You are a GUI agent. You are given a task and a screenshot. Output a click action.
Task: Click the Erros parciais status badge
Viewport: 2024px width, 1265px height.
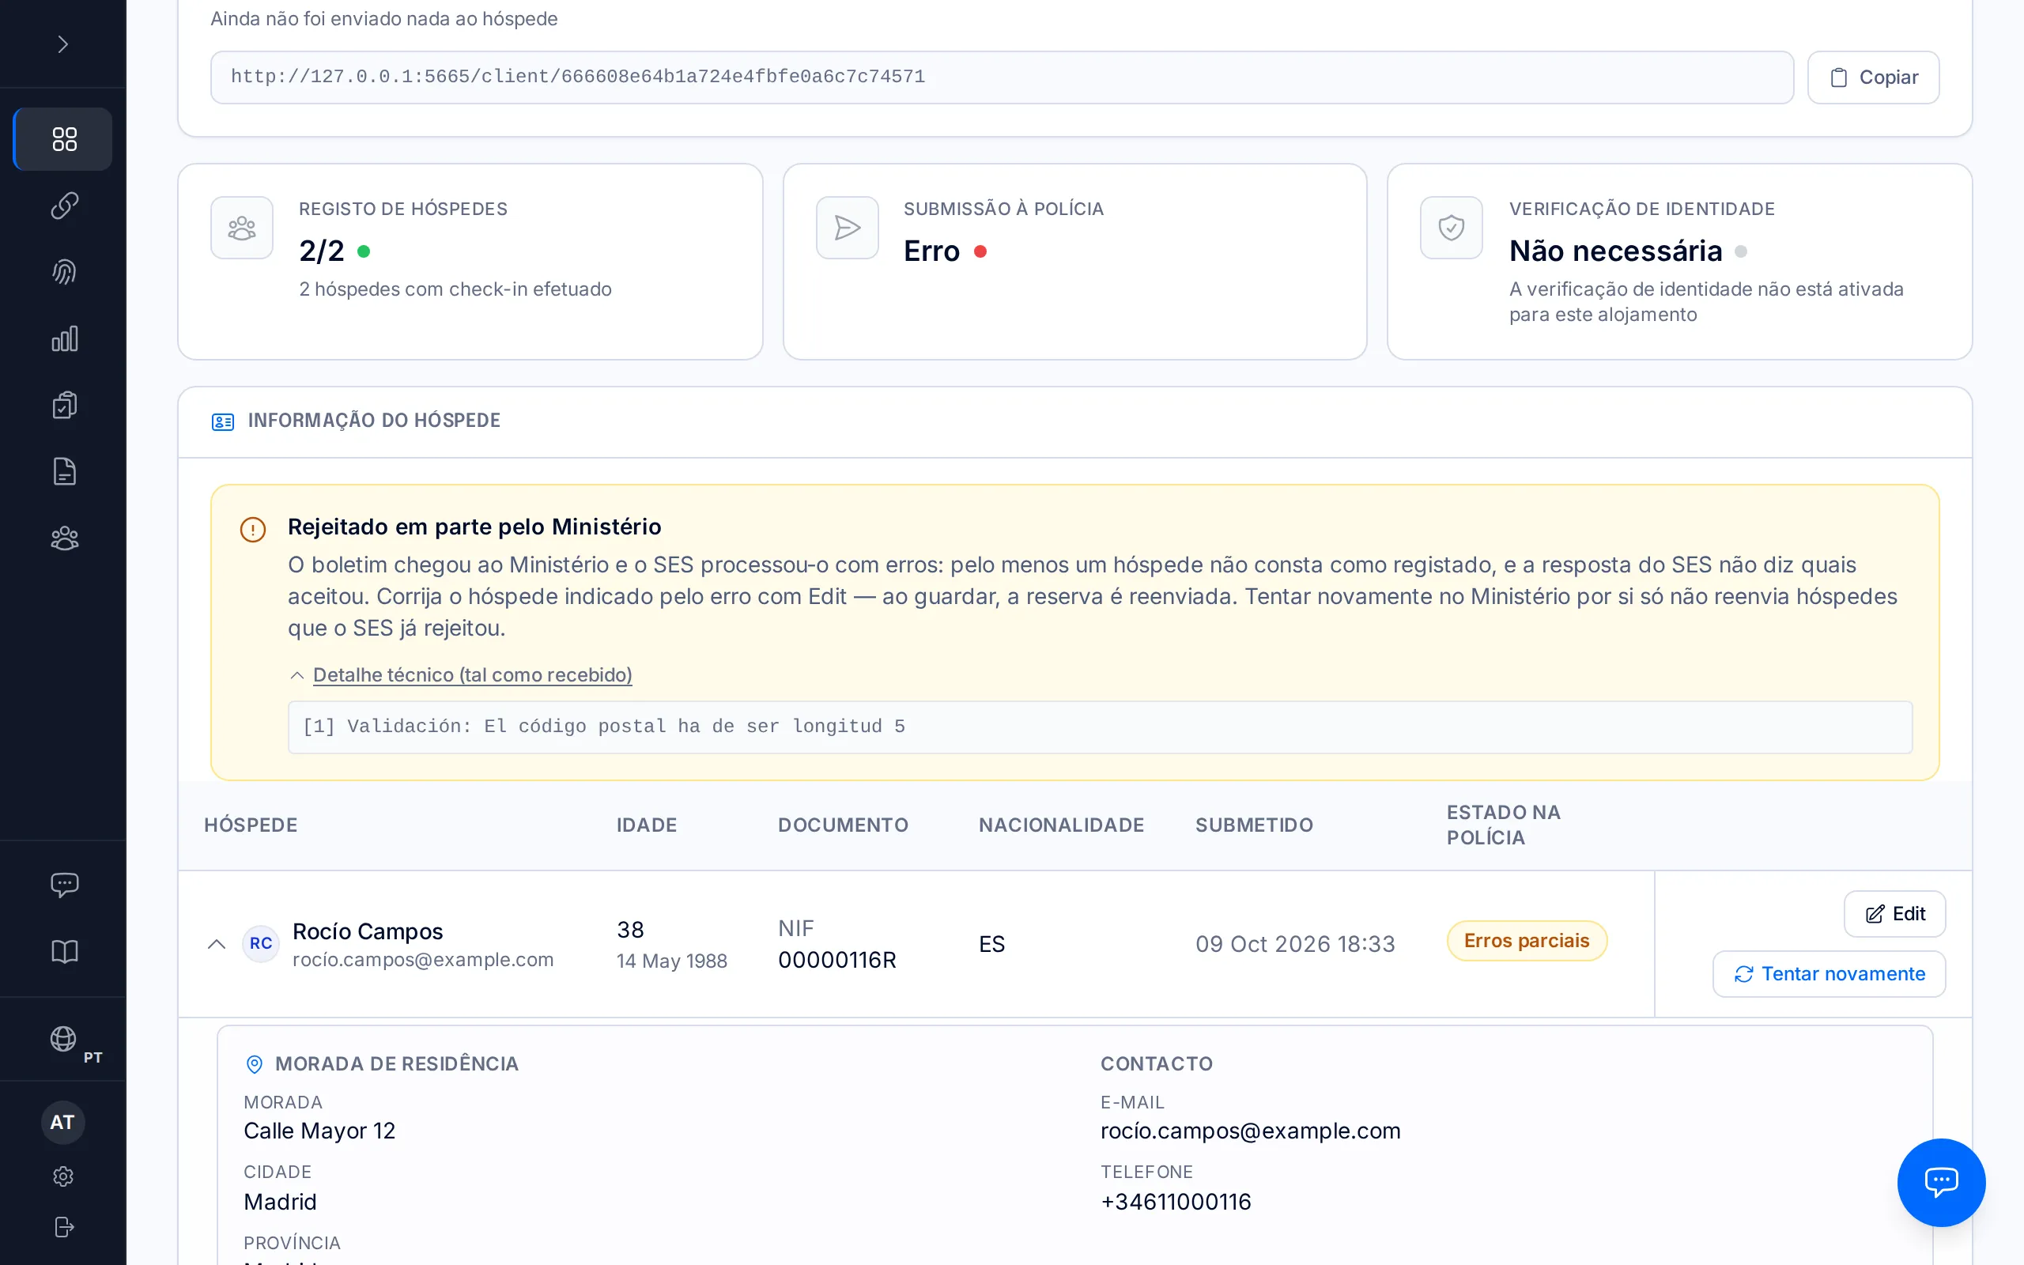(1527, 940)
